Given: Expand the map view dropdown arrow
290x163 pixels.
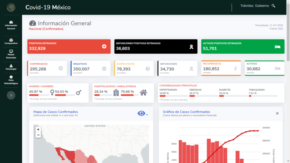Looking at the screenshot, I should pyautogui.click(x=147, y=115).
